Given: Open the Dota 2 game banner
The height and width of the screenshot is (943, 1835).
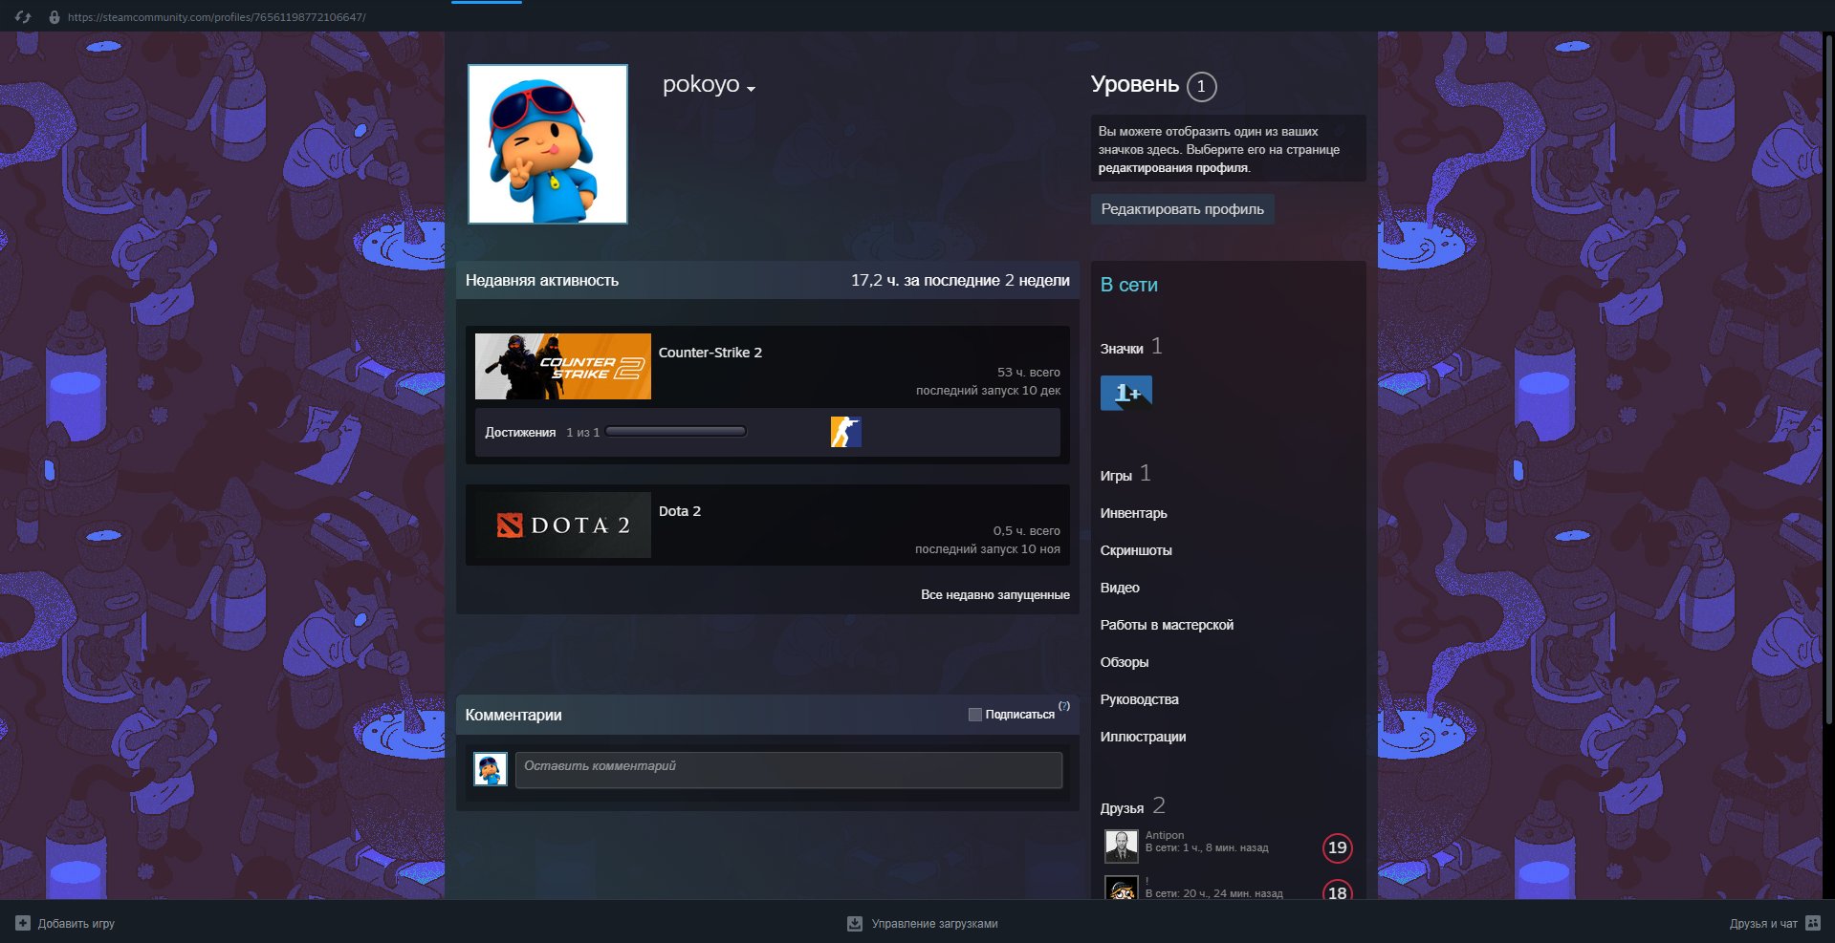Looking at the screenshot, I should [562, 525].
